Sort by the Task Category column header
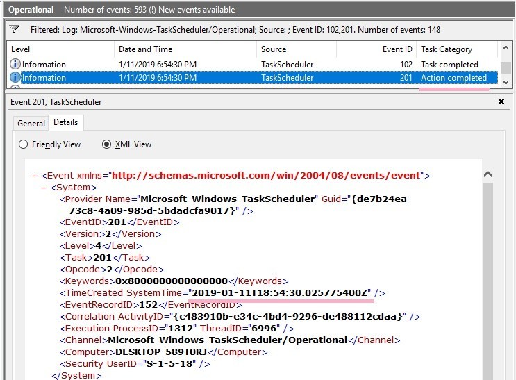516x380 pixels. click(x=458, y=49)
